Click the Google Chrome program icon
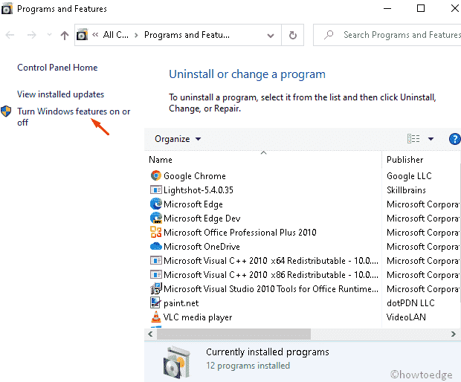The width and height of the screenshot is (461, 382). click(x=156, y=175)
